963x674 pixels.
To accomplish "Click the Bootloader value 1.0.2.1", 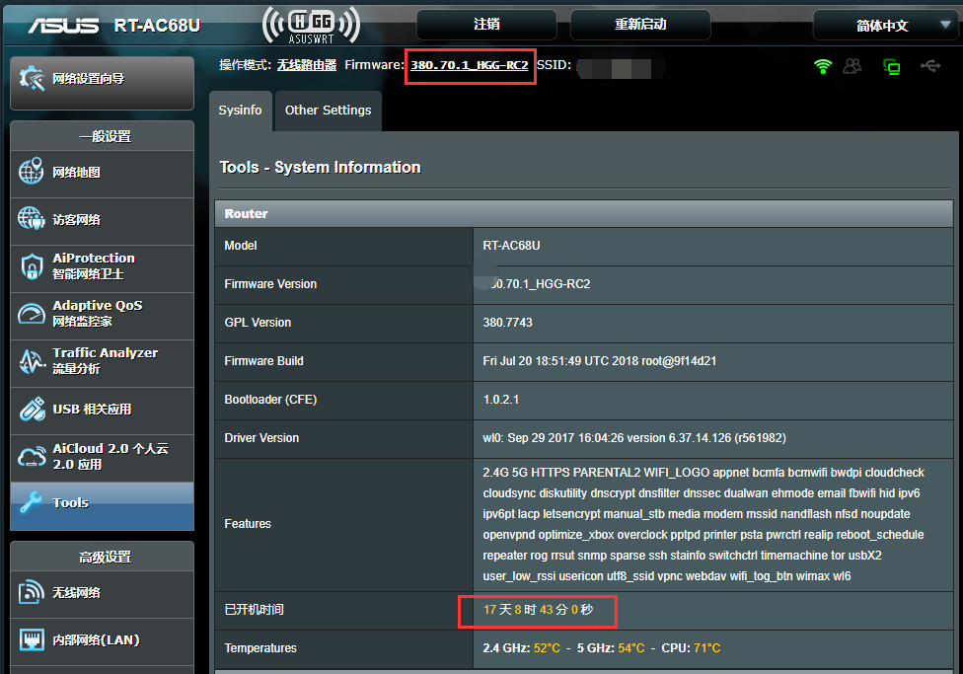I will pos(500,400).
